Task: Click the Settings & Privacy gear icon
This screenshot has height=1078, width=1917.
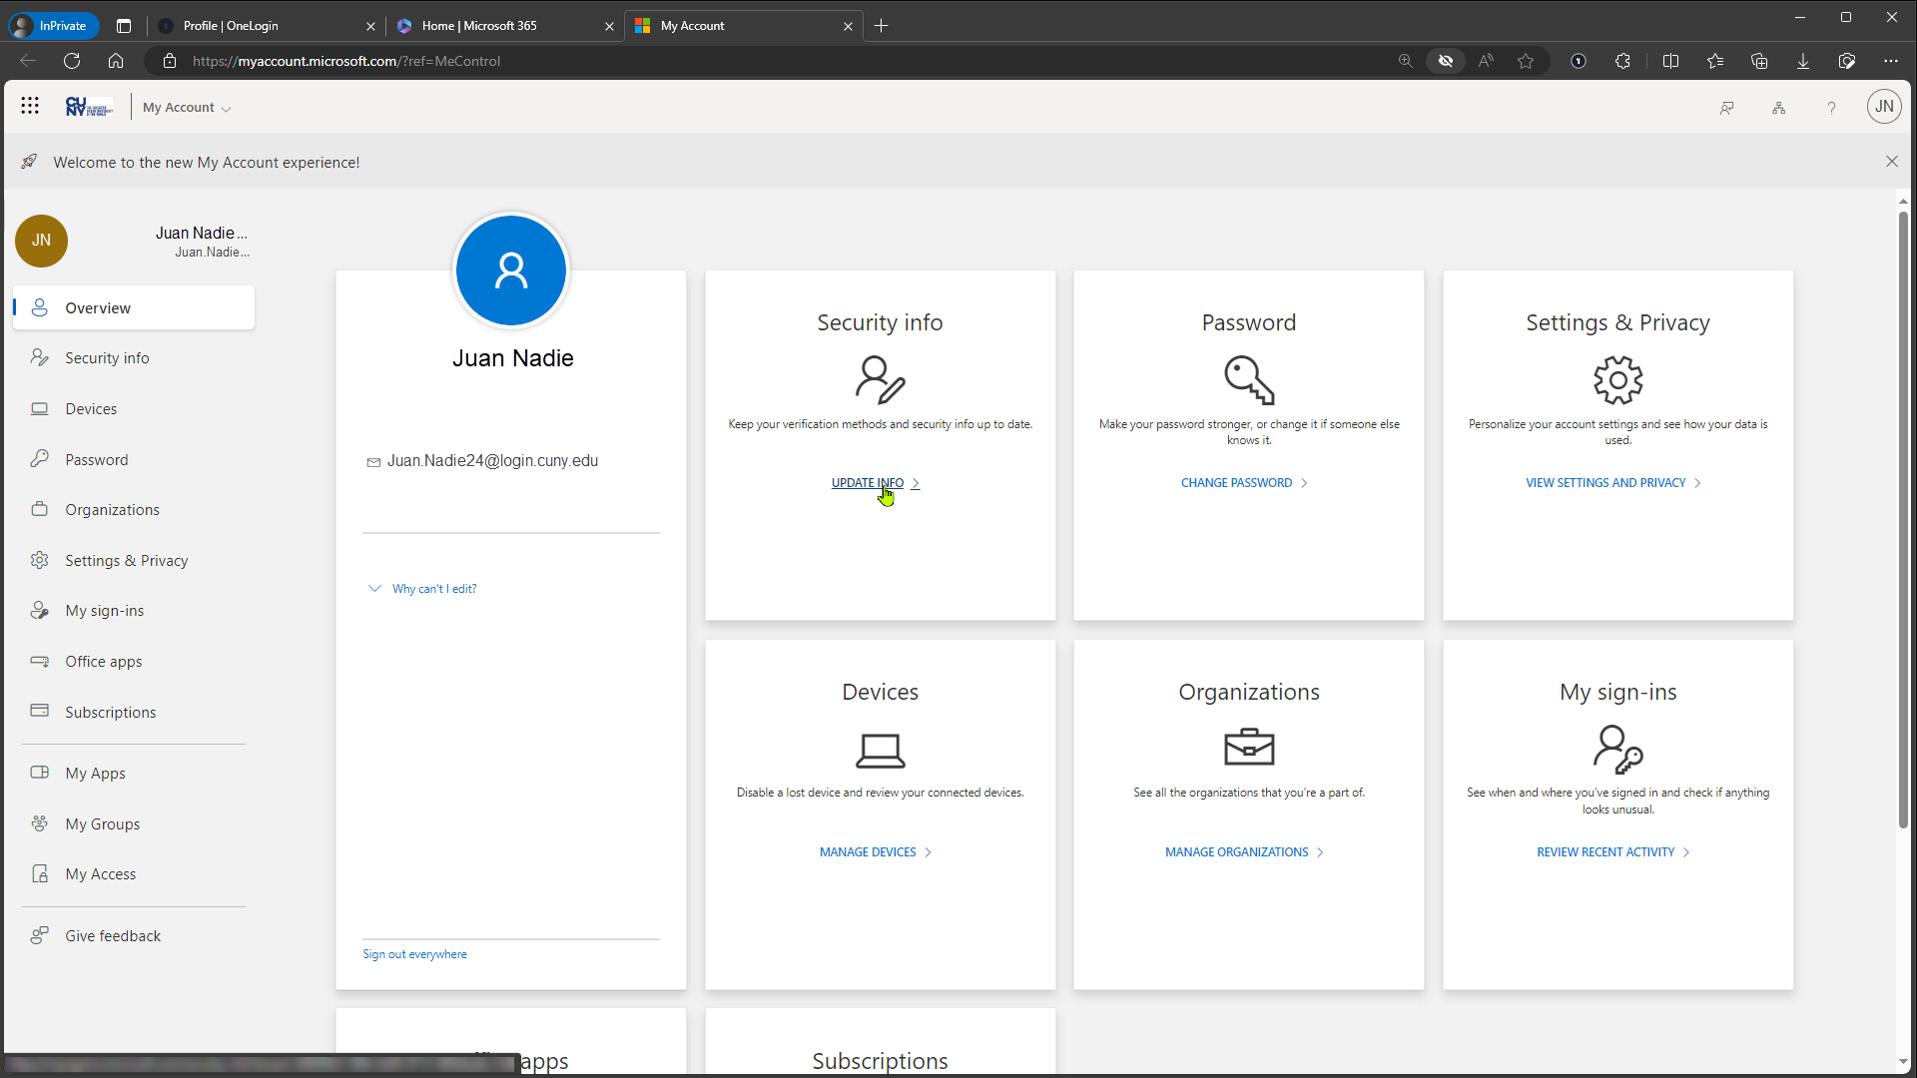Action: click(x=1617, y=380)
